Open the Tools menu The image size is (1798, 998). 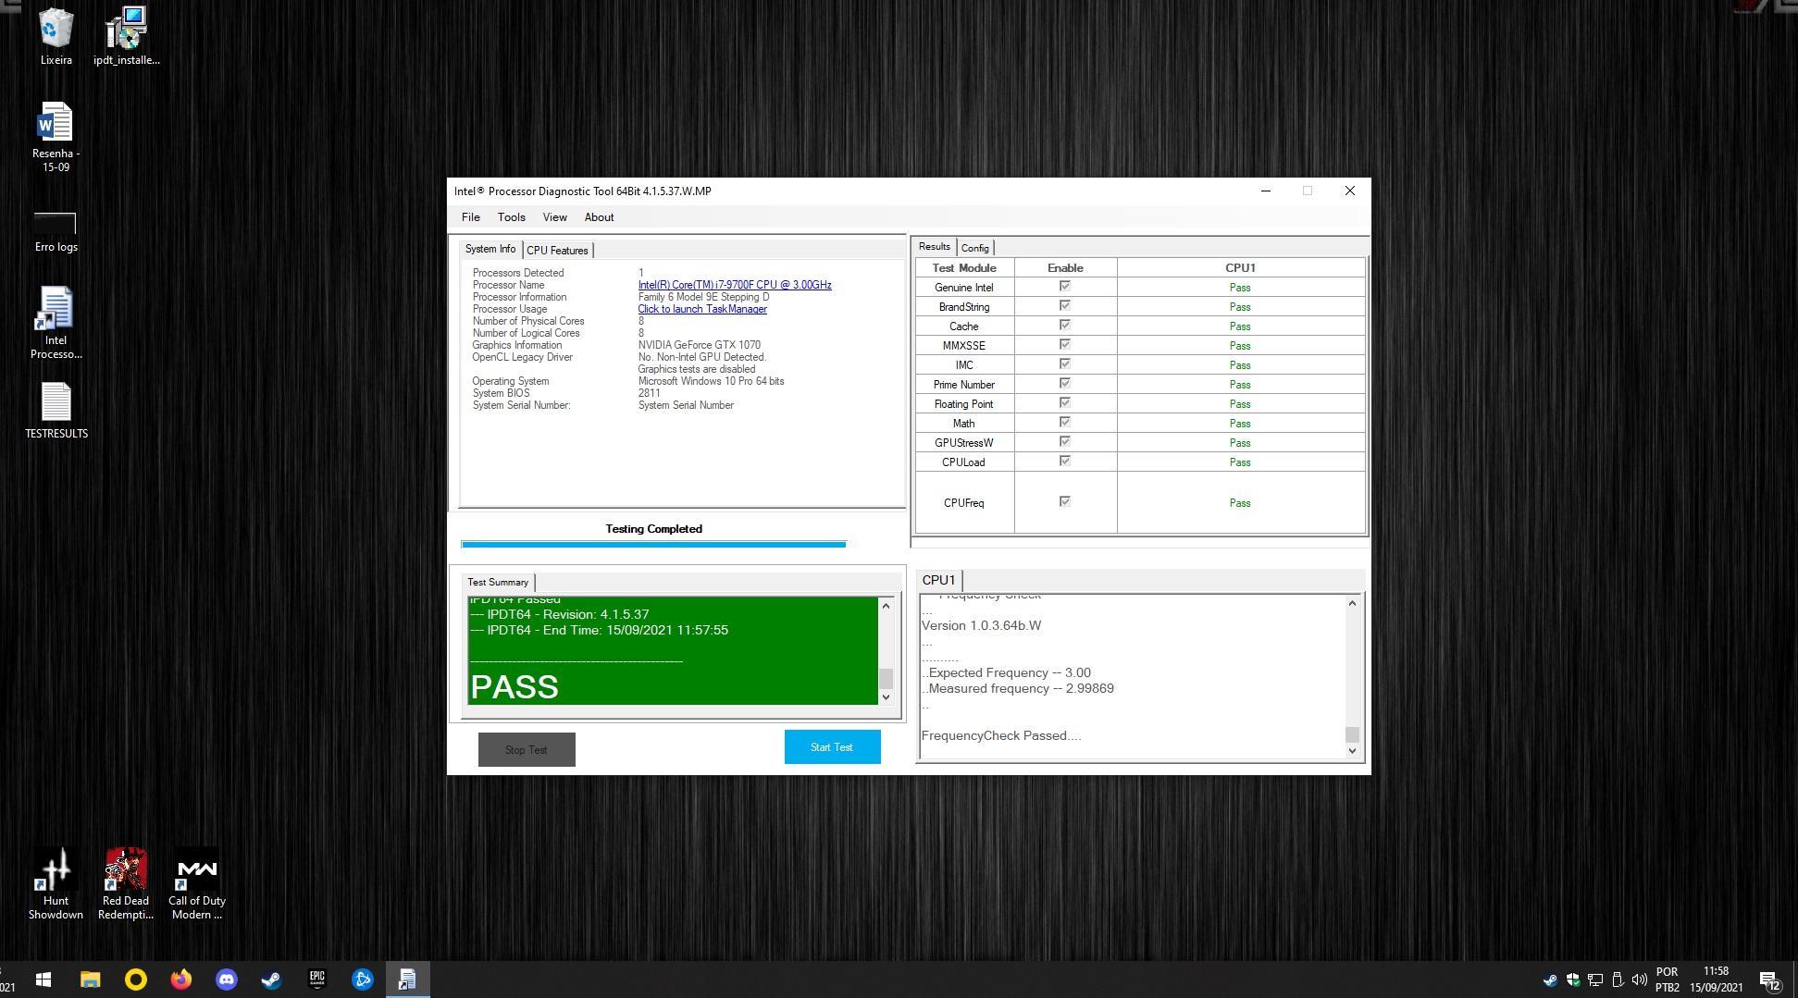click(511, 217)
